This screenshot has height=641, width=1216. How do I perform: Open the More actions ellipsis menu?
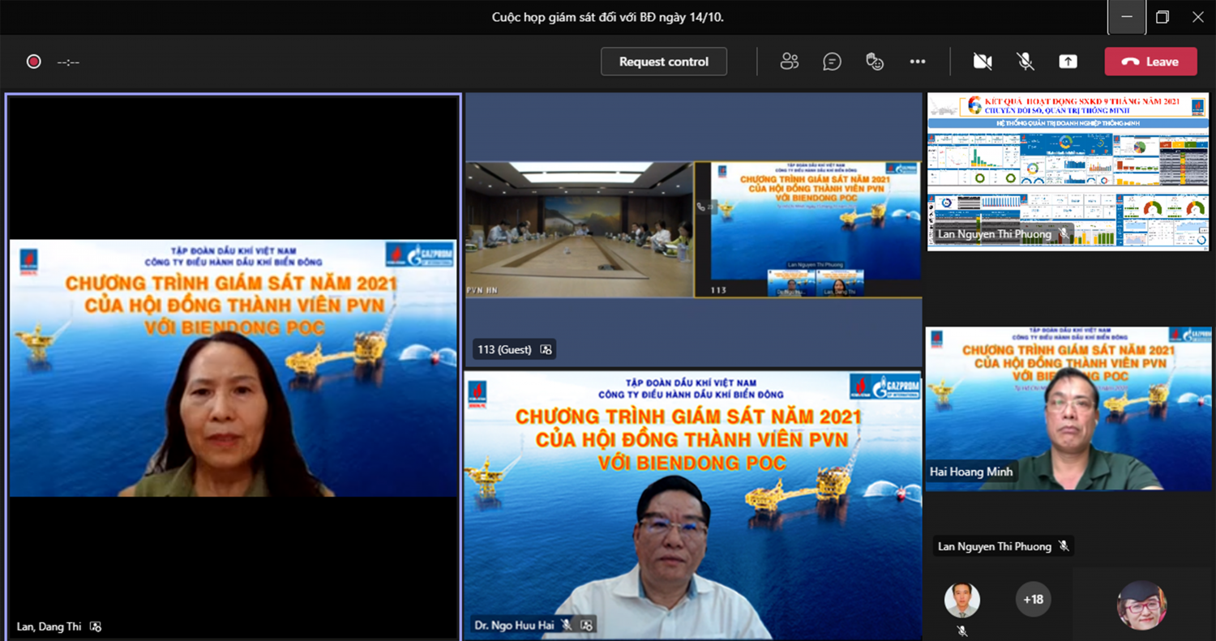[x=918, y=62]
